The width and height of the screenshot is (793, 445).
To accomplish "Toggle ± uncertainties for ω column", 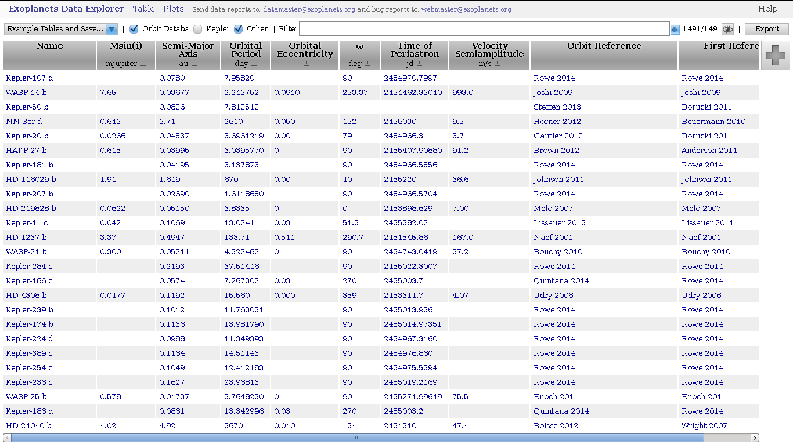I will pyautogui.click(x=368, y=64).
